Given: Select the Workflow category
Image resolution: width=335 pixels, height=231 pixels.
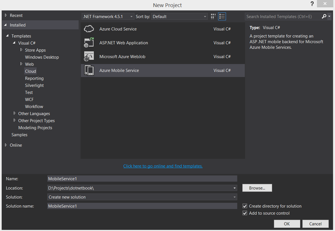Looking at the screenshot, I should [x=34, y=107].
